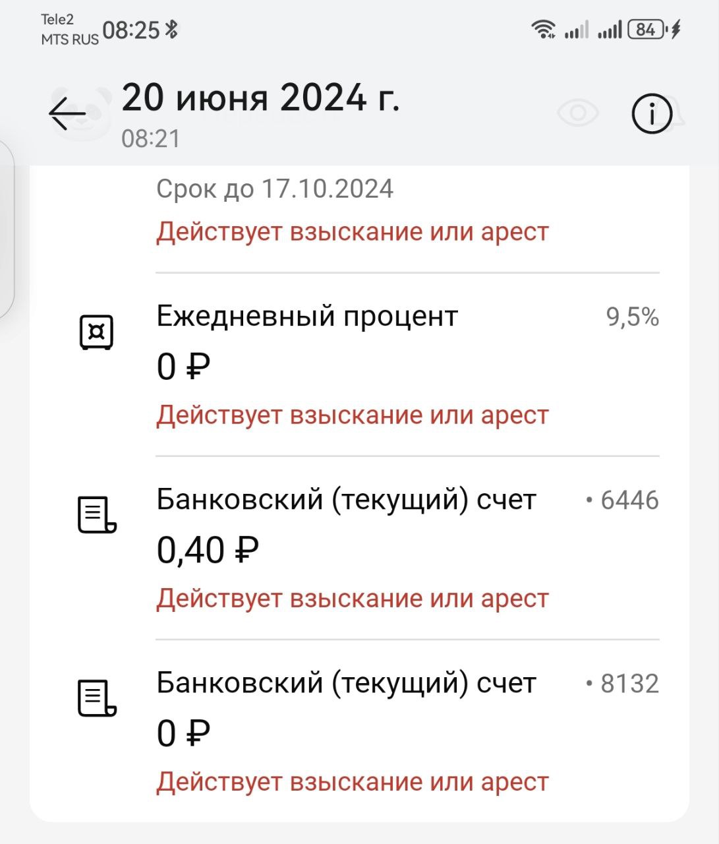The width and height of the screenshot is (719, 844).
Task: Tap the safe icon beside Ежедневный процент
Action: click(x=96, y=332)
